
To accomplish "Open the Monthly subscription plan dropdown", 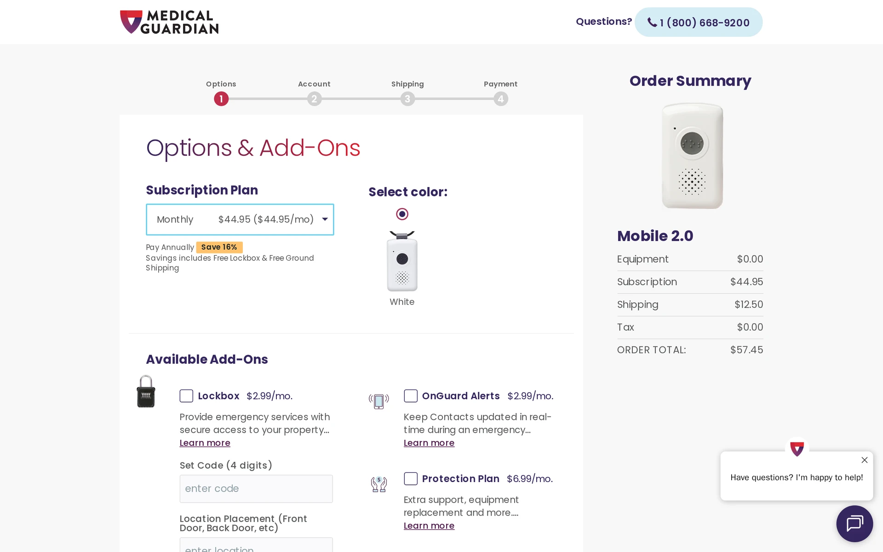I will pos(240,219).
